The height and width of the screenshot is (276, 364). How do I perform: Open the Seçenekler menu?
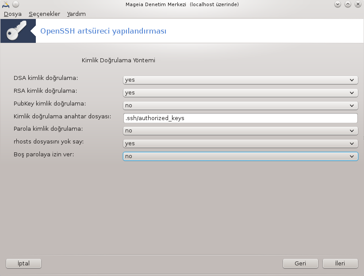[44, 14]
